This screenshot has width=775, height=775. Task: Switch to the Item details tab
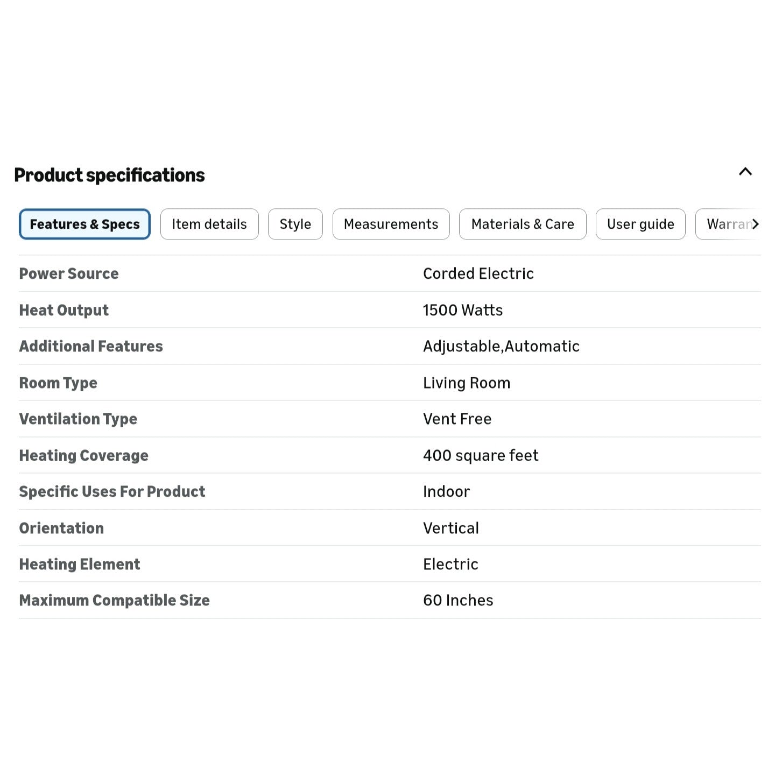(x=209, y=224)
